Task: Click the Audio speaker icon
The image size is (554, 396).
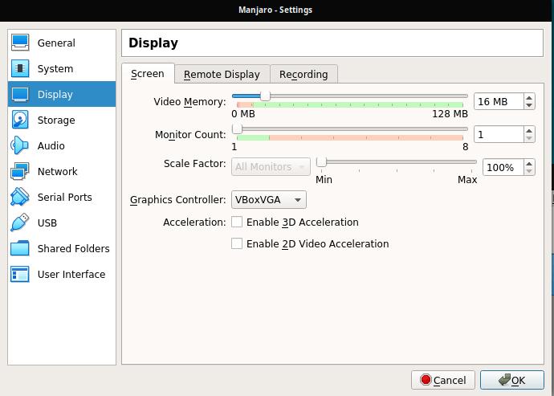Action: pyautogui.click(x=20, y=145)
